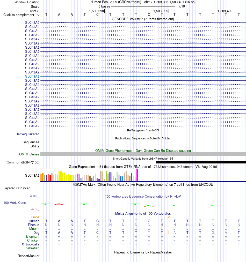The width and height of the screenshot is (246, 262).
Task: Click the red PhyloP conservation peak
Action: 59,204
